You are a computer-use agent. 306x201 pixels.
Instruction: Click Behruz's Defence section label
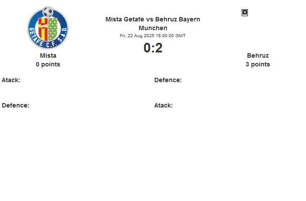(168, 80)
